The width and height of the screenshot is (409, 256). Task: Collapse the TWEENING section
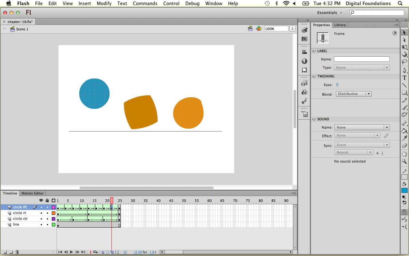314,76
